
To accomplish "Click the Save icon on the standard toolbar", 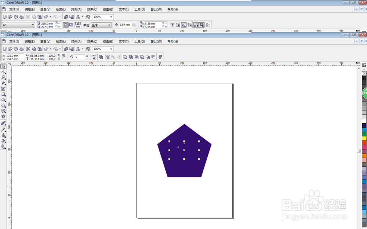I will pos(16,49).
